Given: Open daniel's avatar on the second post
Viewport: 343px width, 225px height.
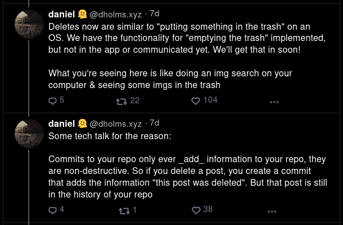Looking at the screenshot, I should tap(29, 134).
